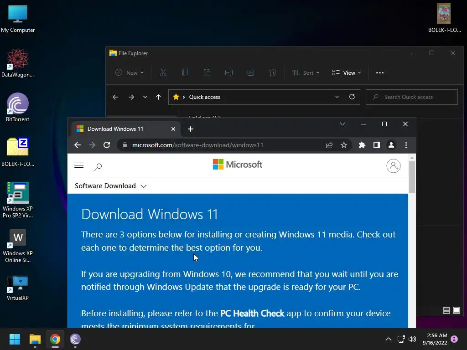
Task: Reload the Microsoft download page
Action: 107,145
